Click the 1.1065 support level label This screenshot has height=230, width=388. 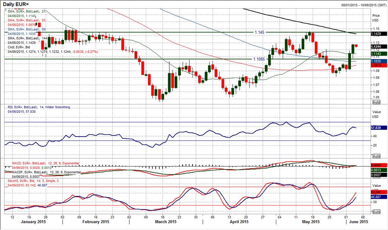259,59
